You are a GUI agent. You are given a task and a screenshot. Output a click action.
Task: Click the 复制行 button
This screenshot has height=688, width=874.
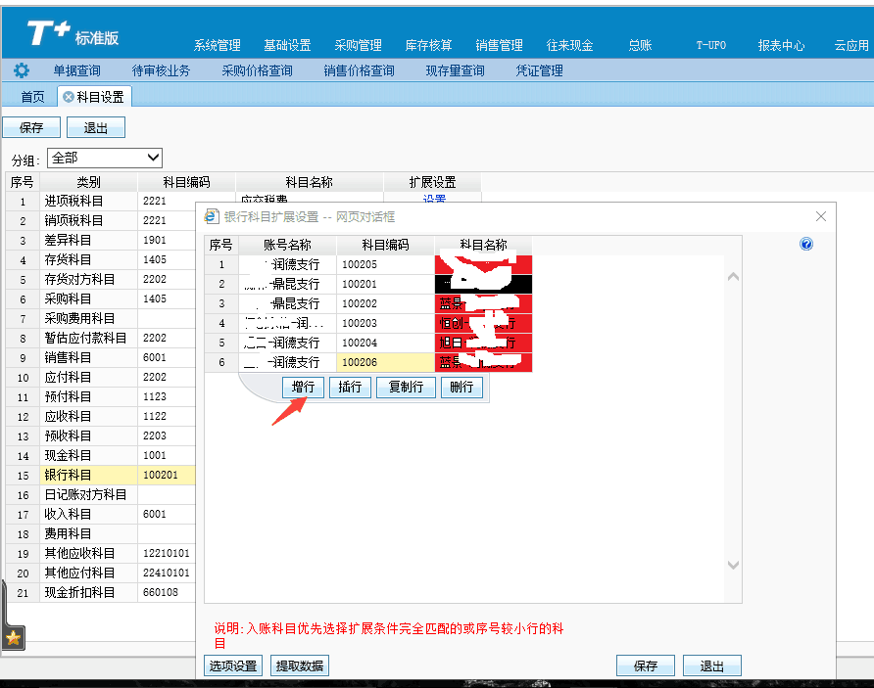406,387
